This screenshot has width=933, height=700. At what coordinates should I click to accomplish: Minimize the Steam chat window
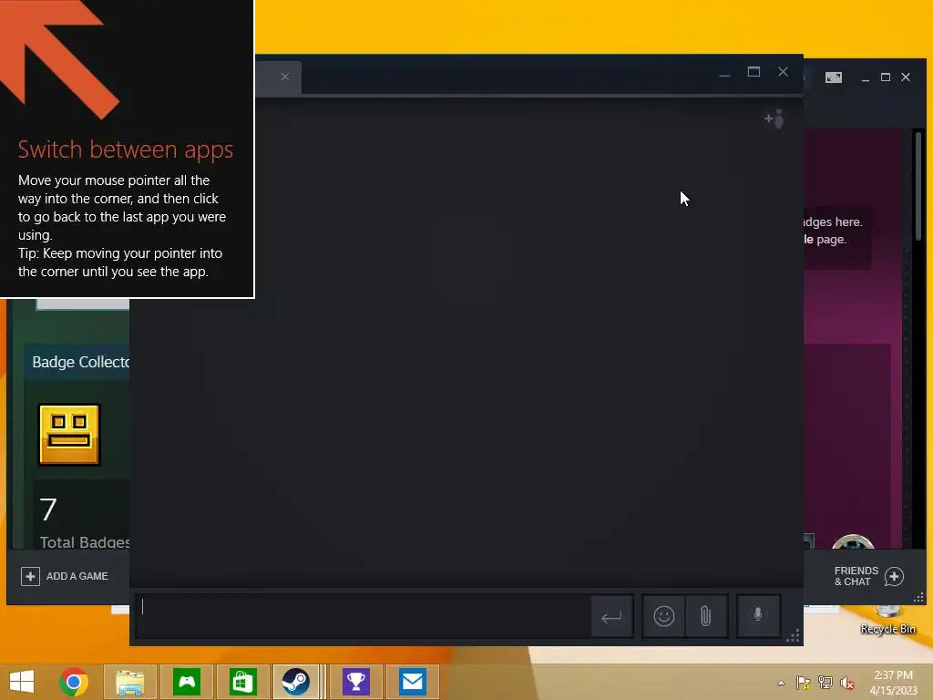[x=724, y=73]
